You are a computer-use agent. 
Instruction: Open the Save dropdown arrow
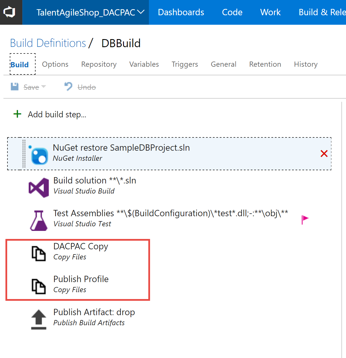44,87
